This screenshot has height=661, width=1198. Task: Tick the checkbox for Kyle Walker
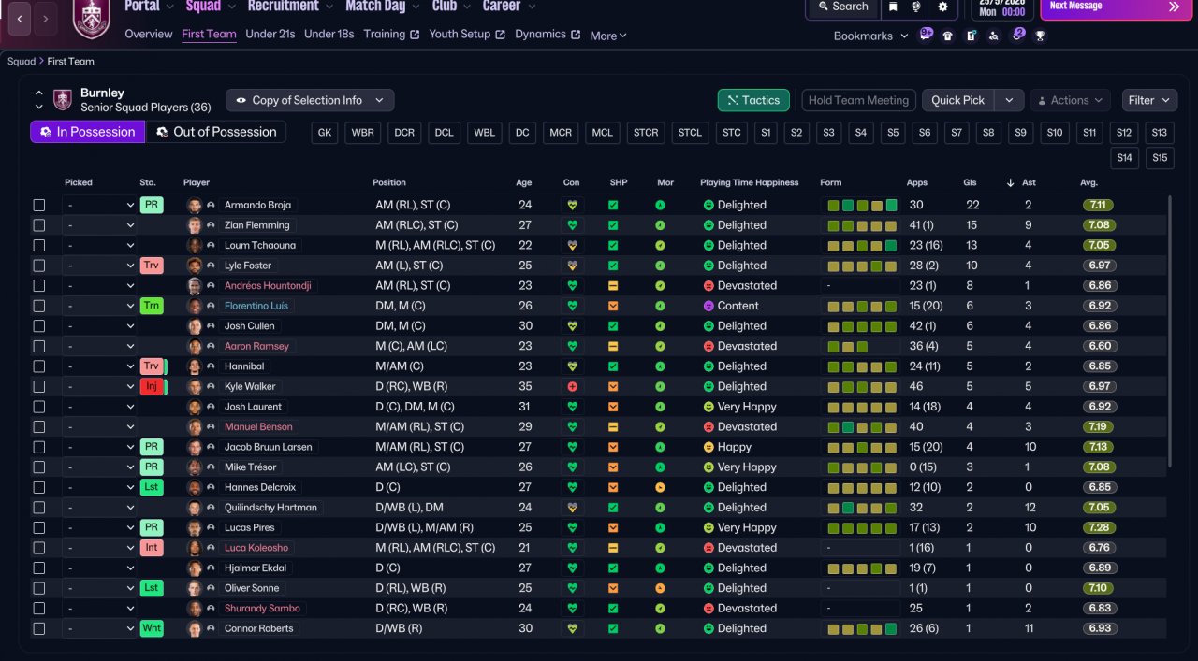point(39,386)
